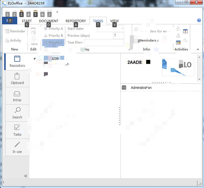
Task: Switch to the DOCUMENT ribbon tab
Action: pyautogui.click(x=48, y=21)
